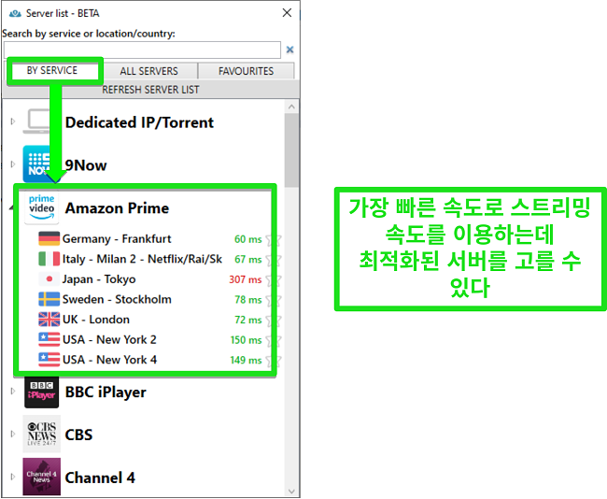Expand the BBC iPlayer group arrow
The width and height of the screenshot is (607, 499).
[x=13, y=391]
